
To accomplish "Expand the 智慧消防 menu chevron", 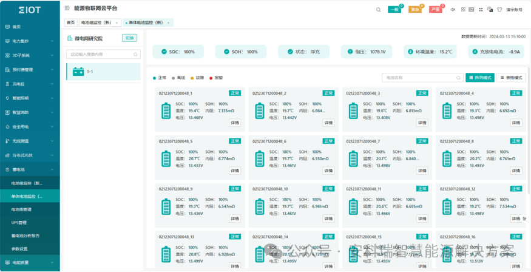I will 52,112.
